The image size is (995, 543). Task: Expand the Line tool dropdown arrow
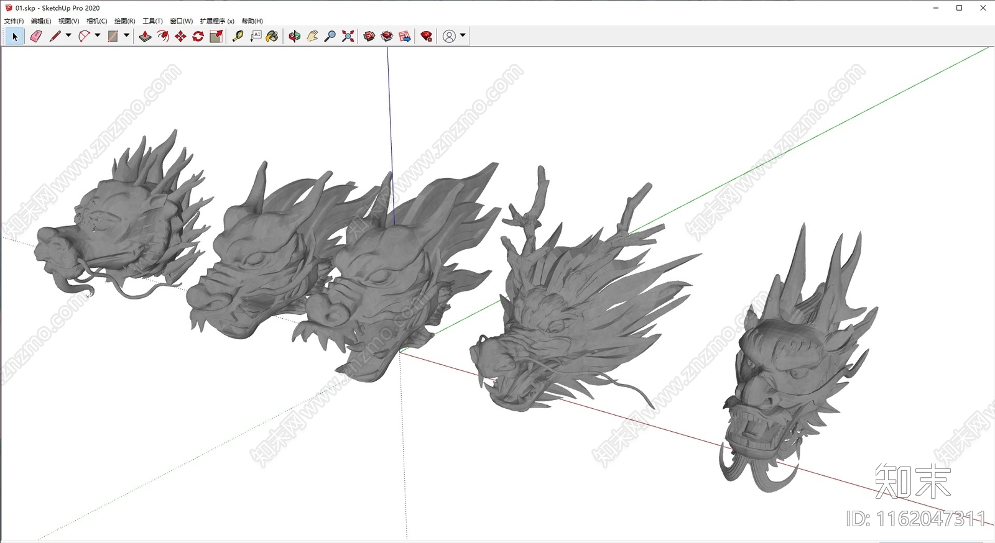coord(68,35)
